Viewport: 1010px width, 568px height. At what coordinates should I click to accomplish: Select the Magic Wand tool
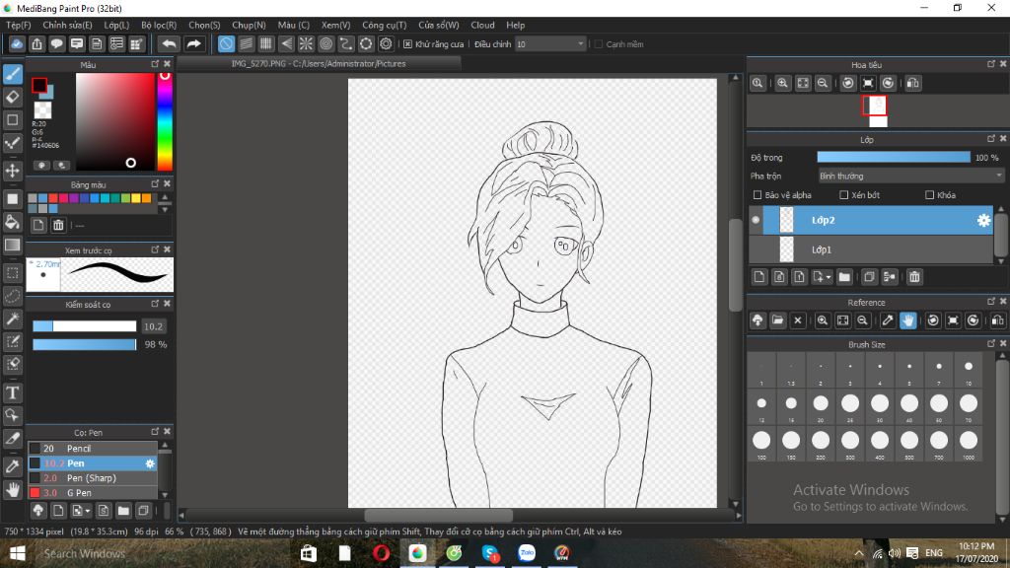[13, 319]
